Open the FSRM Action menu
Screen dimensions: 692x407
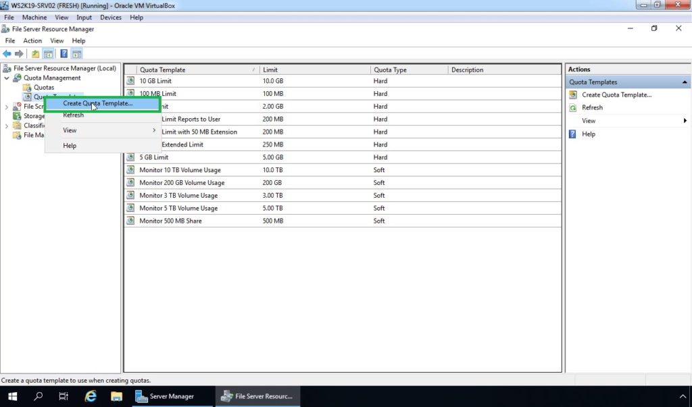click(32, 40)
